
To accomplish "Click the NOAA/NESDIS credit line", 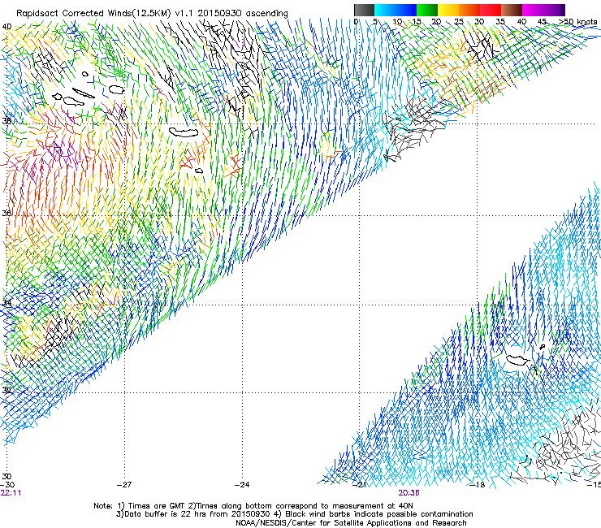I will 351,523.
